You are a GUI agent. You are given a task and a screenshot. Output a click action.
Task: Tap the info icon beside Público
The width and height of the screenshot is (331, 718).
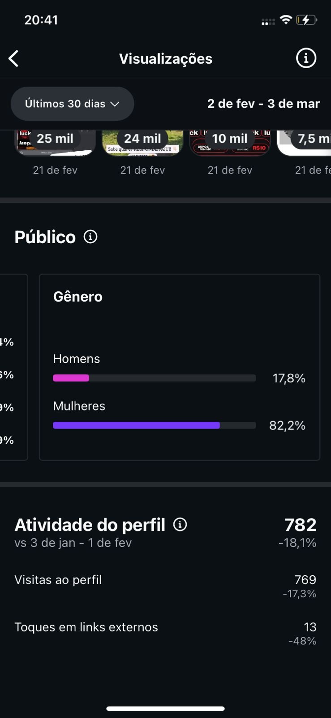click(90, 237)
